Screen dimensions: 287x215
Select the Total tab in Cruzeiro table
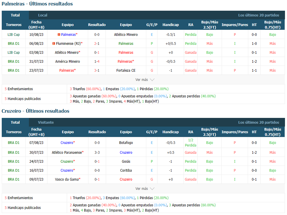15,123
